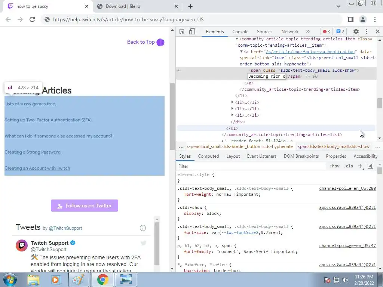Click the blue issues count badge
Screen dimensions: 383x287
point(340,31)
